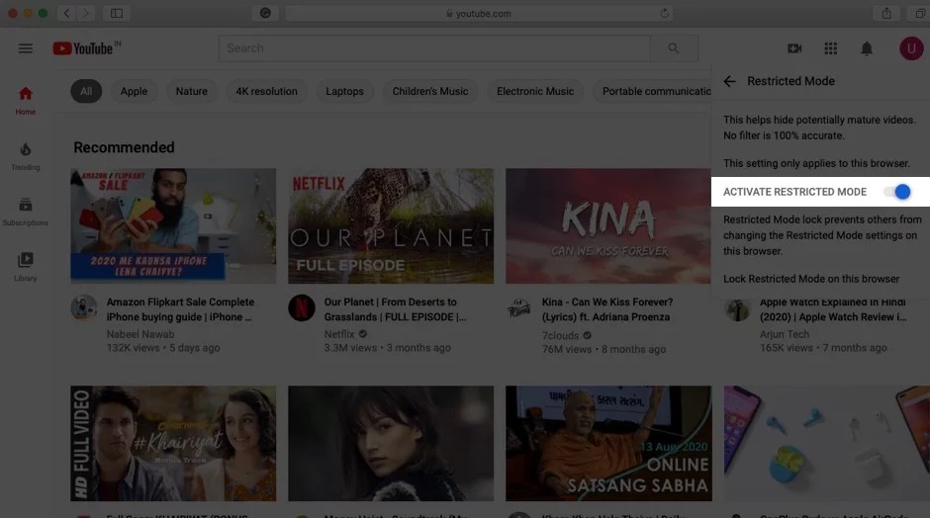
Task: Click Lock Restricted Mode on this browser
Action: point(811,279)
